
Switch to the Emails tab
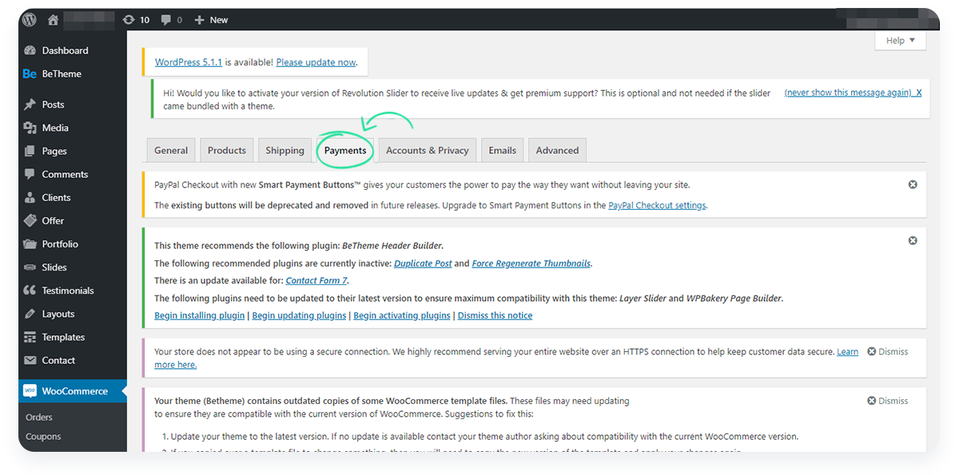pos(503,150)
